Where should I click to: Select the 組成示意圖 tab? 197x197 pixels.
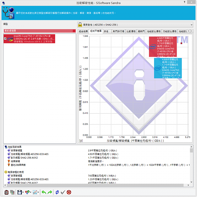pyautogui.click(x=96, y=31)
